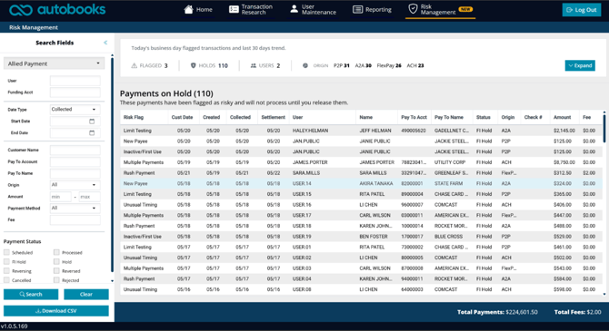Open the Allied Payment dropdown
The image size is (609, 331).
[54, 63]
